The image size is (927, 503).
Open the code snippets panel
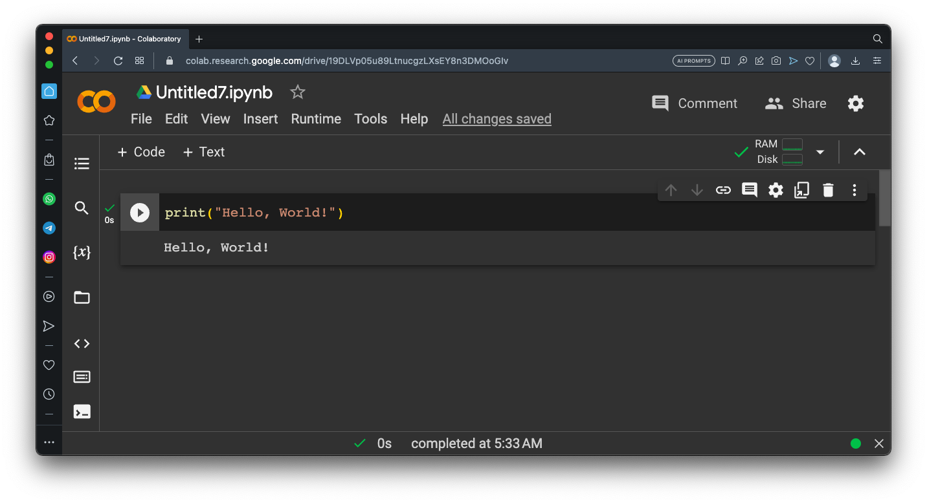(x=82, y=344)
